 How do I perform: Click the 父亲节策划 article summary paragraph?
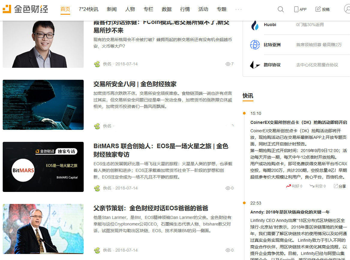pyautogui.click(x=162, y=224)
